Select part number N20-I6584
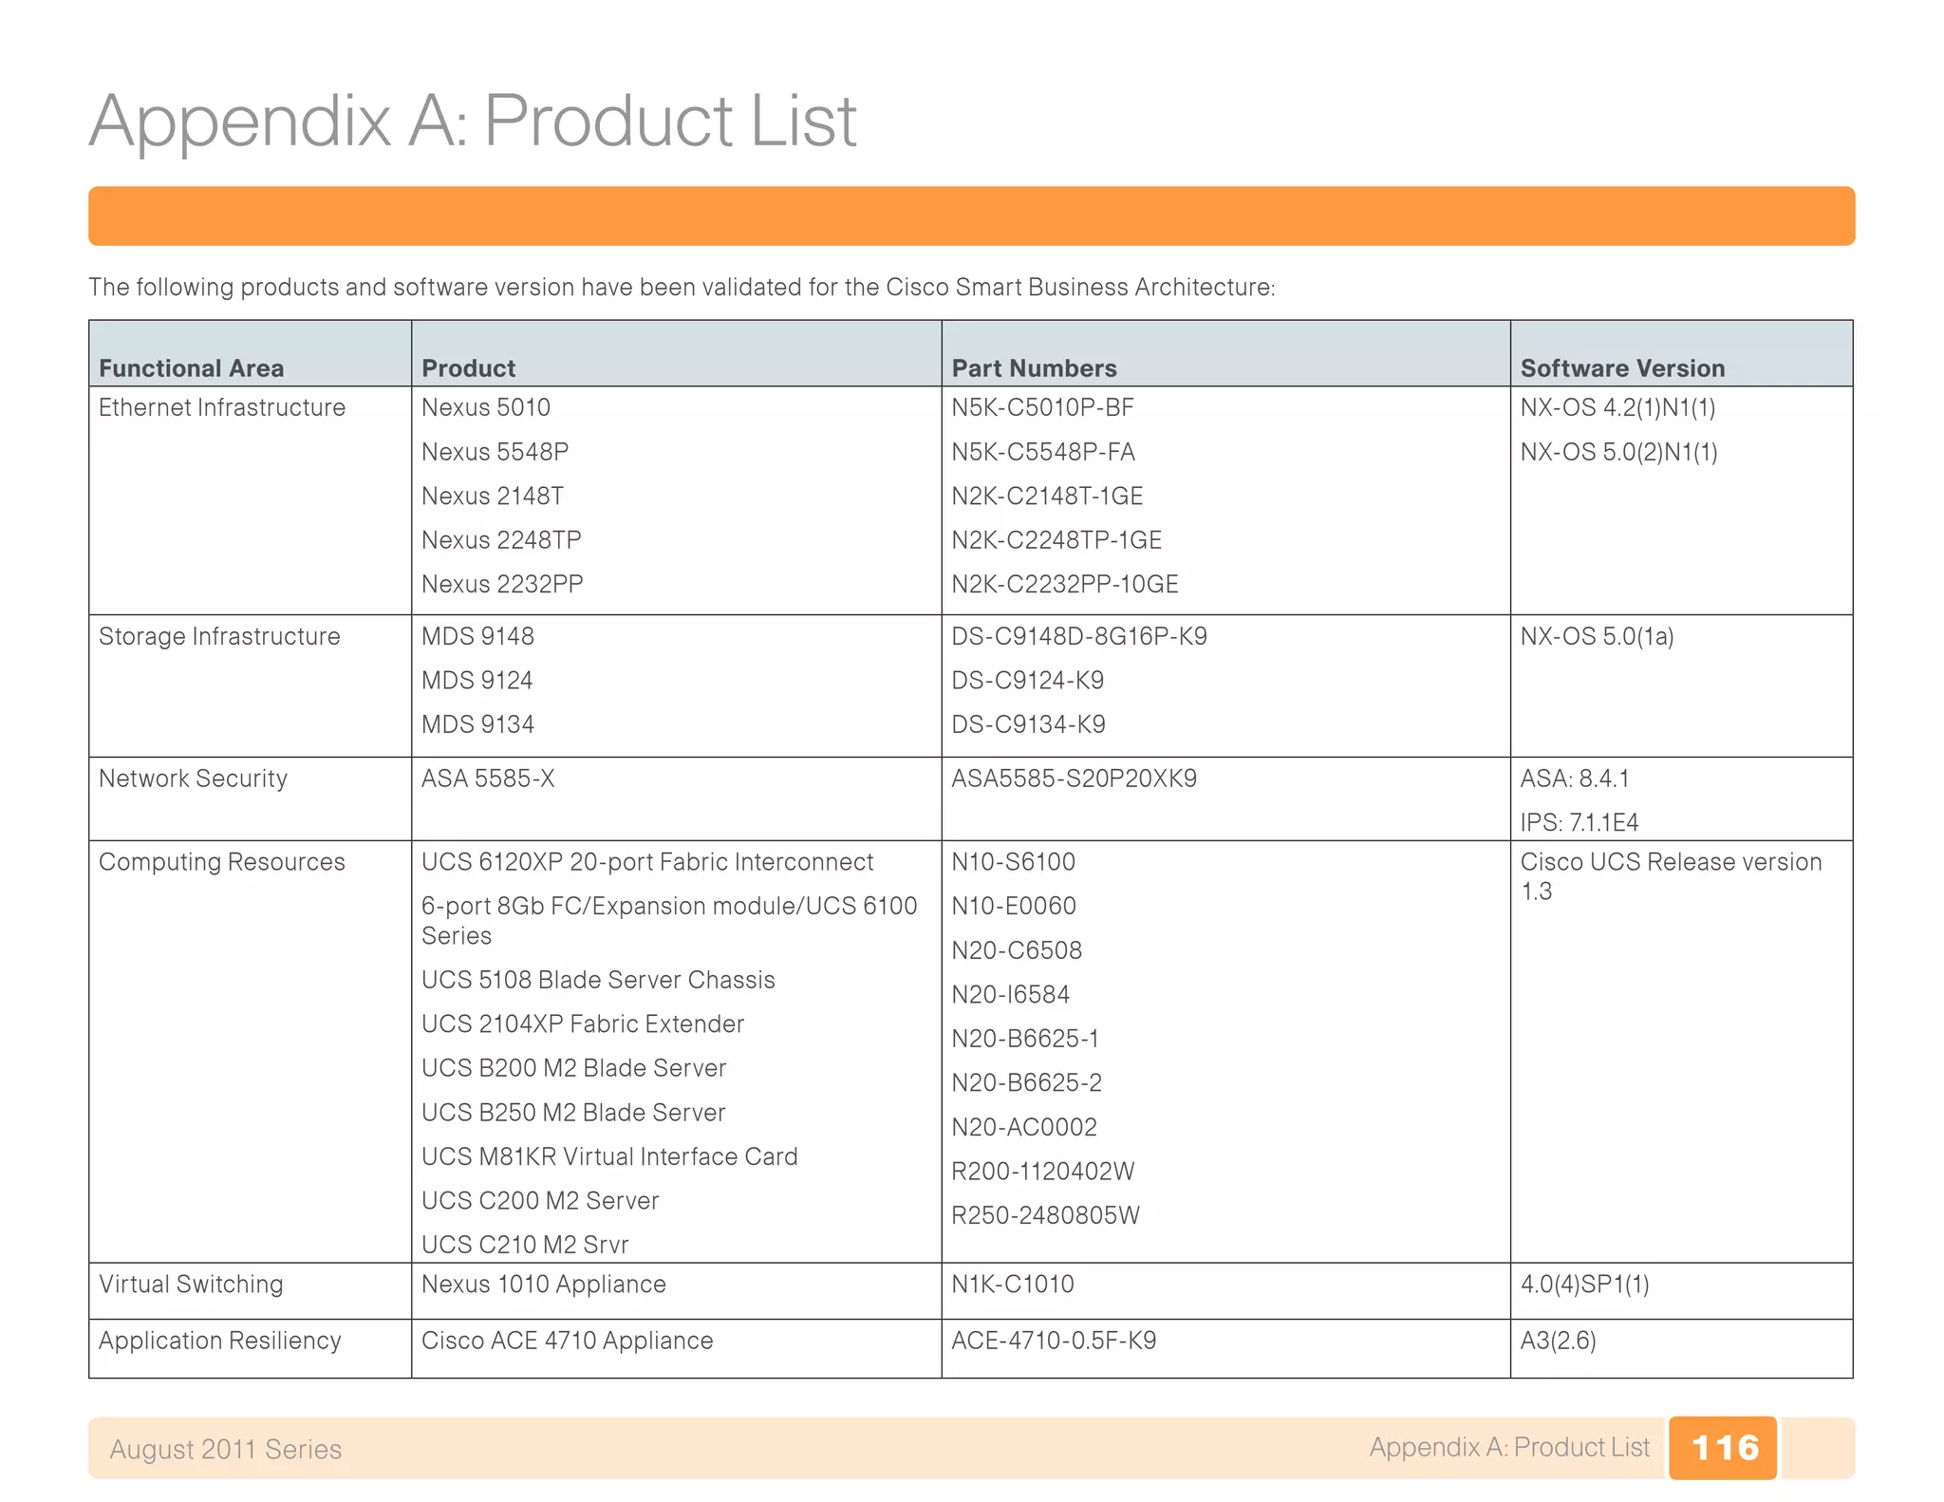Image resolution: width=1944 pixels, height=1502 pixels. coord(1011,994)
